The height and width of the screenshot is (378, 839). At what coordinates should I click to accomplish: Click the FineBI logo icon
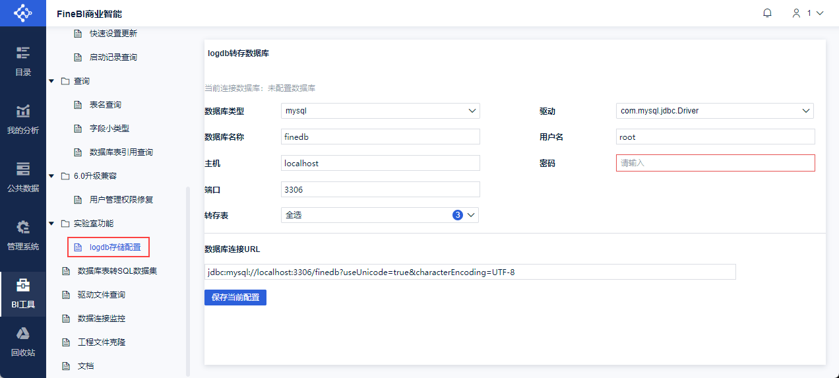tap(23, 13)
